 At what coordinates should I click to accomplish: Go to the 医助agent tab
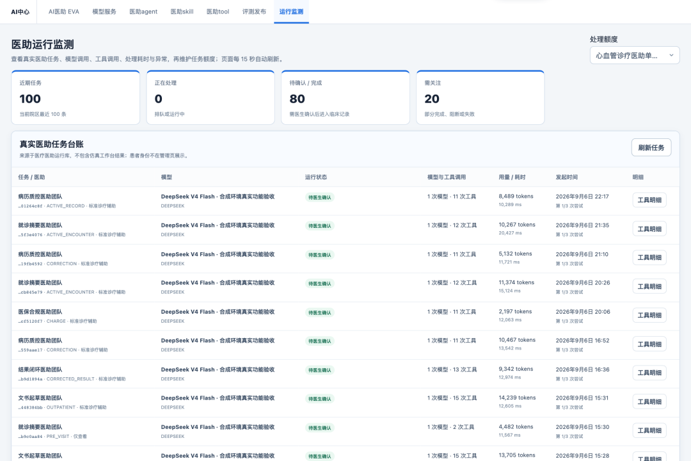[x=143, y=12]
